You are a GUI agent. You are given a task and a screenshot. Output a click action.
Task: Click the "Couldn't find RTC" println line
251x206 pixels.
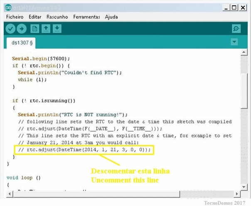70,73
